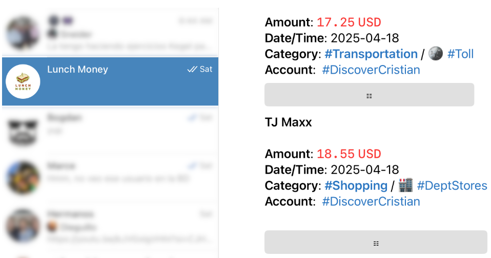Open the blurred Hermanos group avatar

(23, 225)
